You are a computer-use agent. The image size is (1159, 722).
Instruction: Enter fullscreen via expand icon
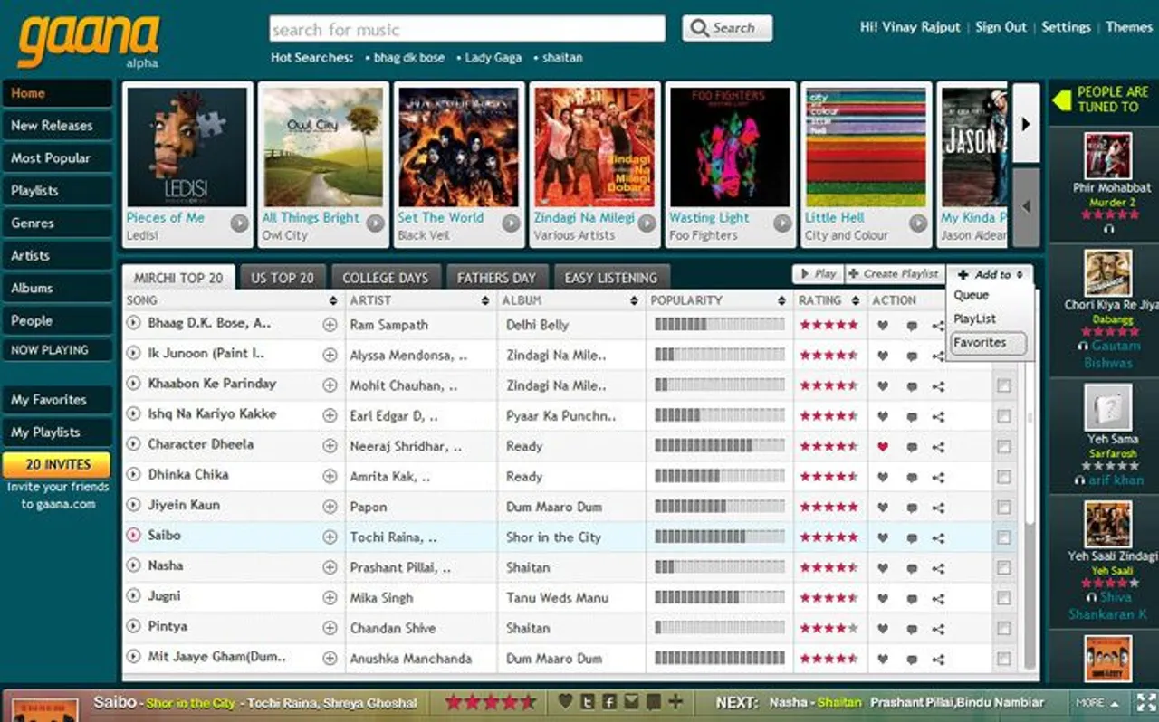pos(1145,702)
